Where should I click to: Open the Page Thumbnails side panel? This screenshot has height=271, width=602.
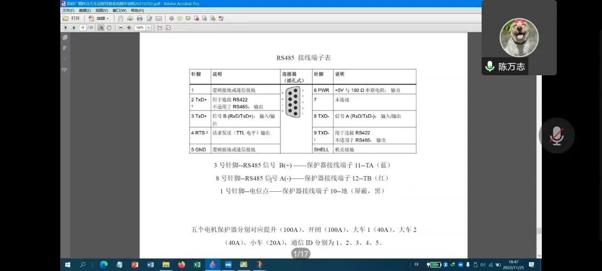(x=65, y=38)
